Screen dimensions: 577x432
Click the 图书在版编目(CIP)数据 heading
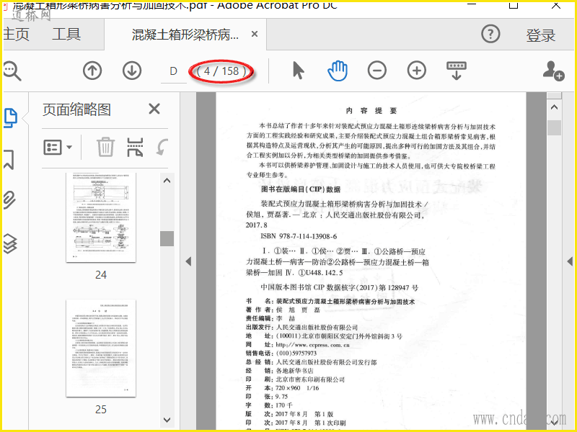click(301, 189)
